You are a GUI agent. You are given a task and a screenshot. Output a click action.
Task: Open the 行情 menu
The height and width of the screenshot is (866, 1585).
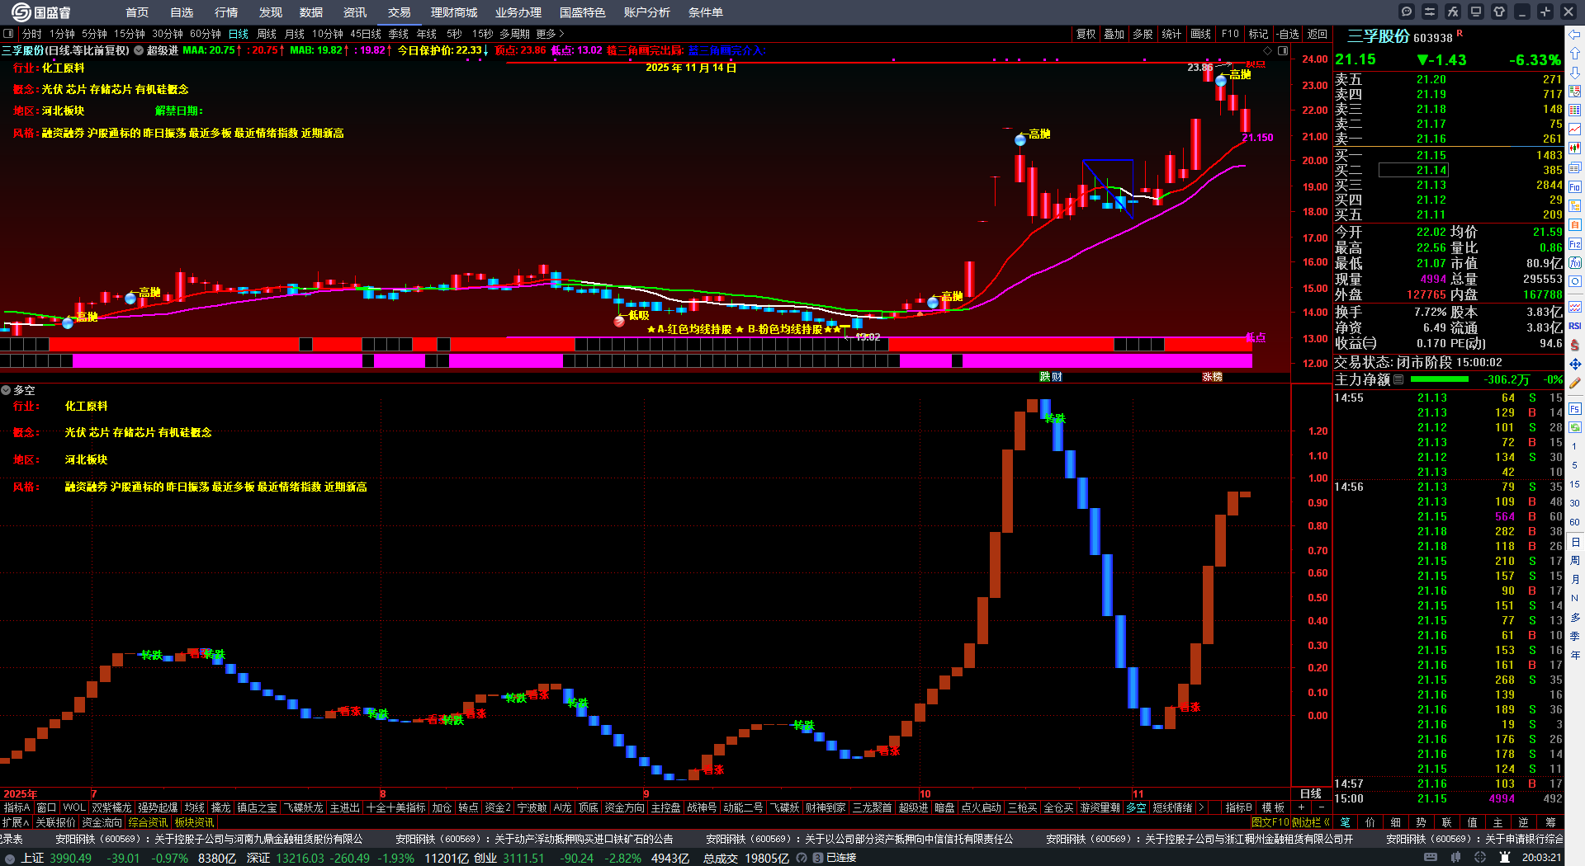226,12
